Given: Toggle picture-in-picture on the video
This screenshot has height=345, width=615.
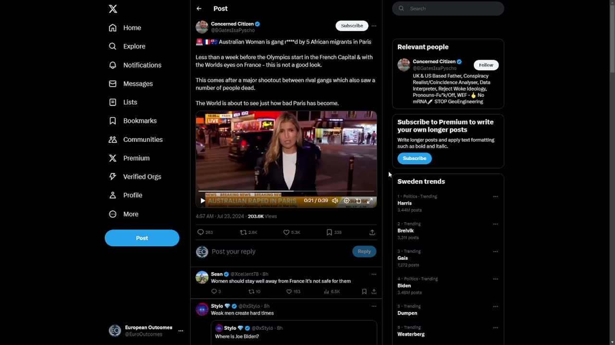Looking at the screenshot, I should tap(358, 201).
